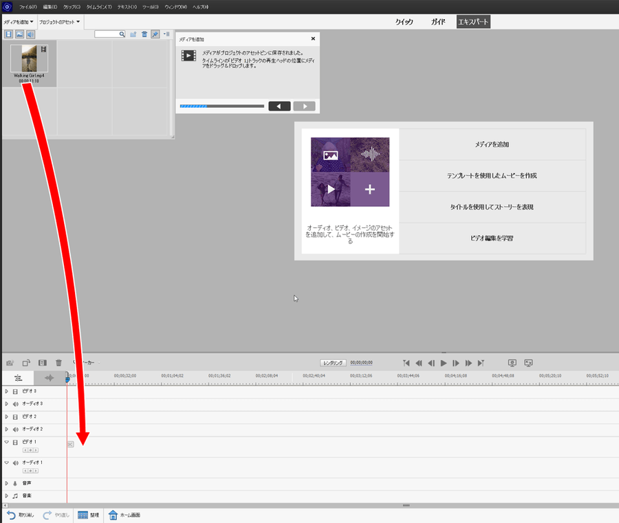The image size is (619, 523).
Task: Click the Premiere Elements app logo
Action: 7,7
